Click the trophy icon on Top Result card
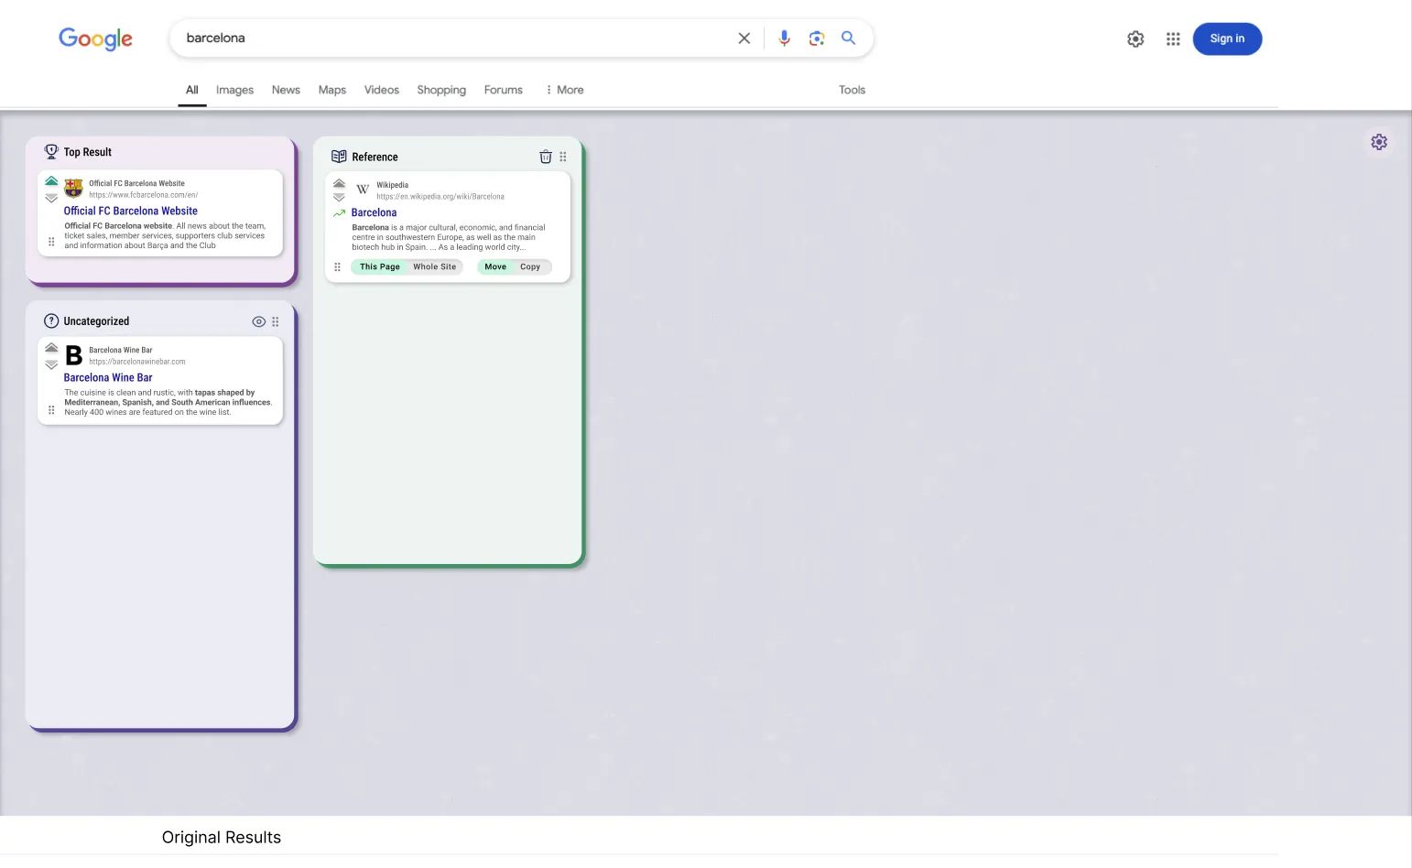The height and width of the screenshot is (868, 1412). (x=51, y=151)
